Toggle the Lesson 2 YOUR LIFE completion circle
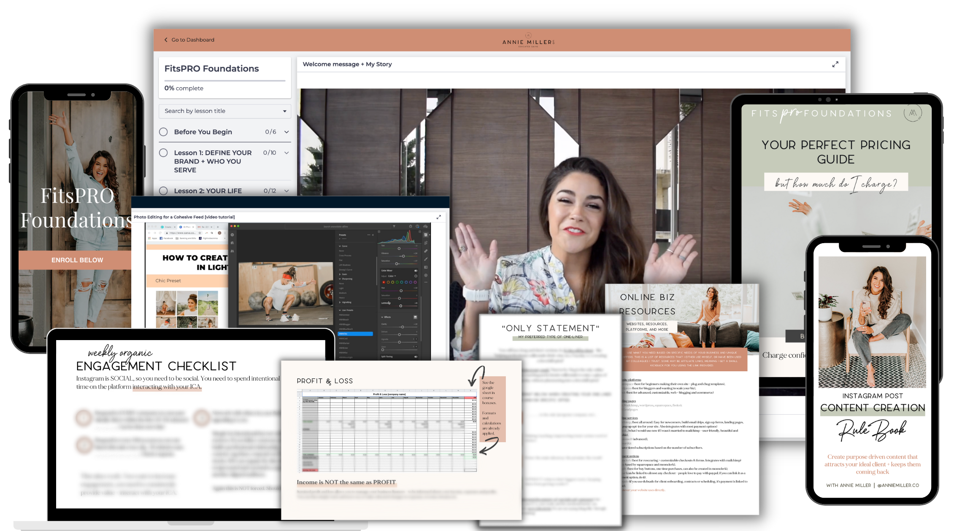Image resolution: width=962 pixels, height=531 pixels. pos(163,191)
